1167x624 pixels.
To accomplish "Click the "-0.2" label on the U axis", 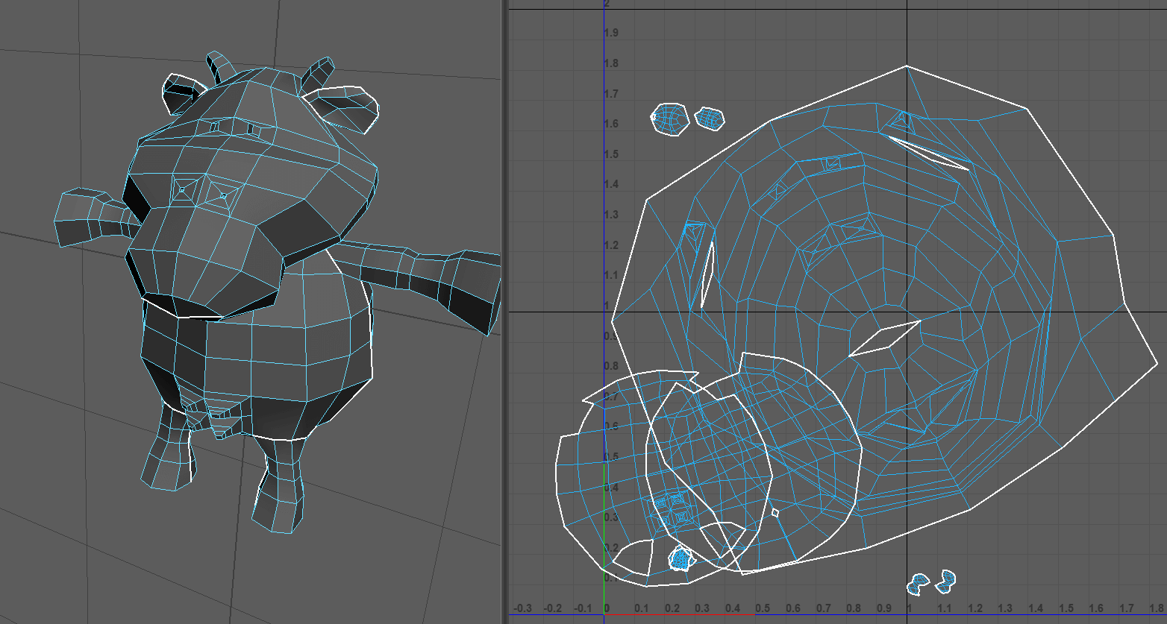I will point(553,608).
